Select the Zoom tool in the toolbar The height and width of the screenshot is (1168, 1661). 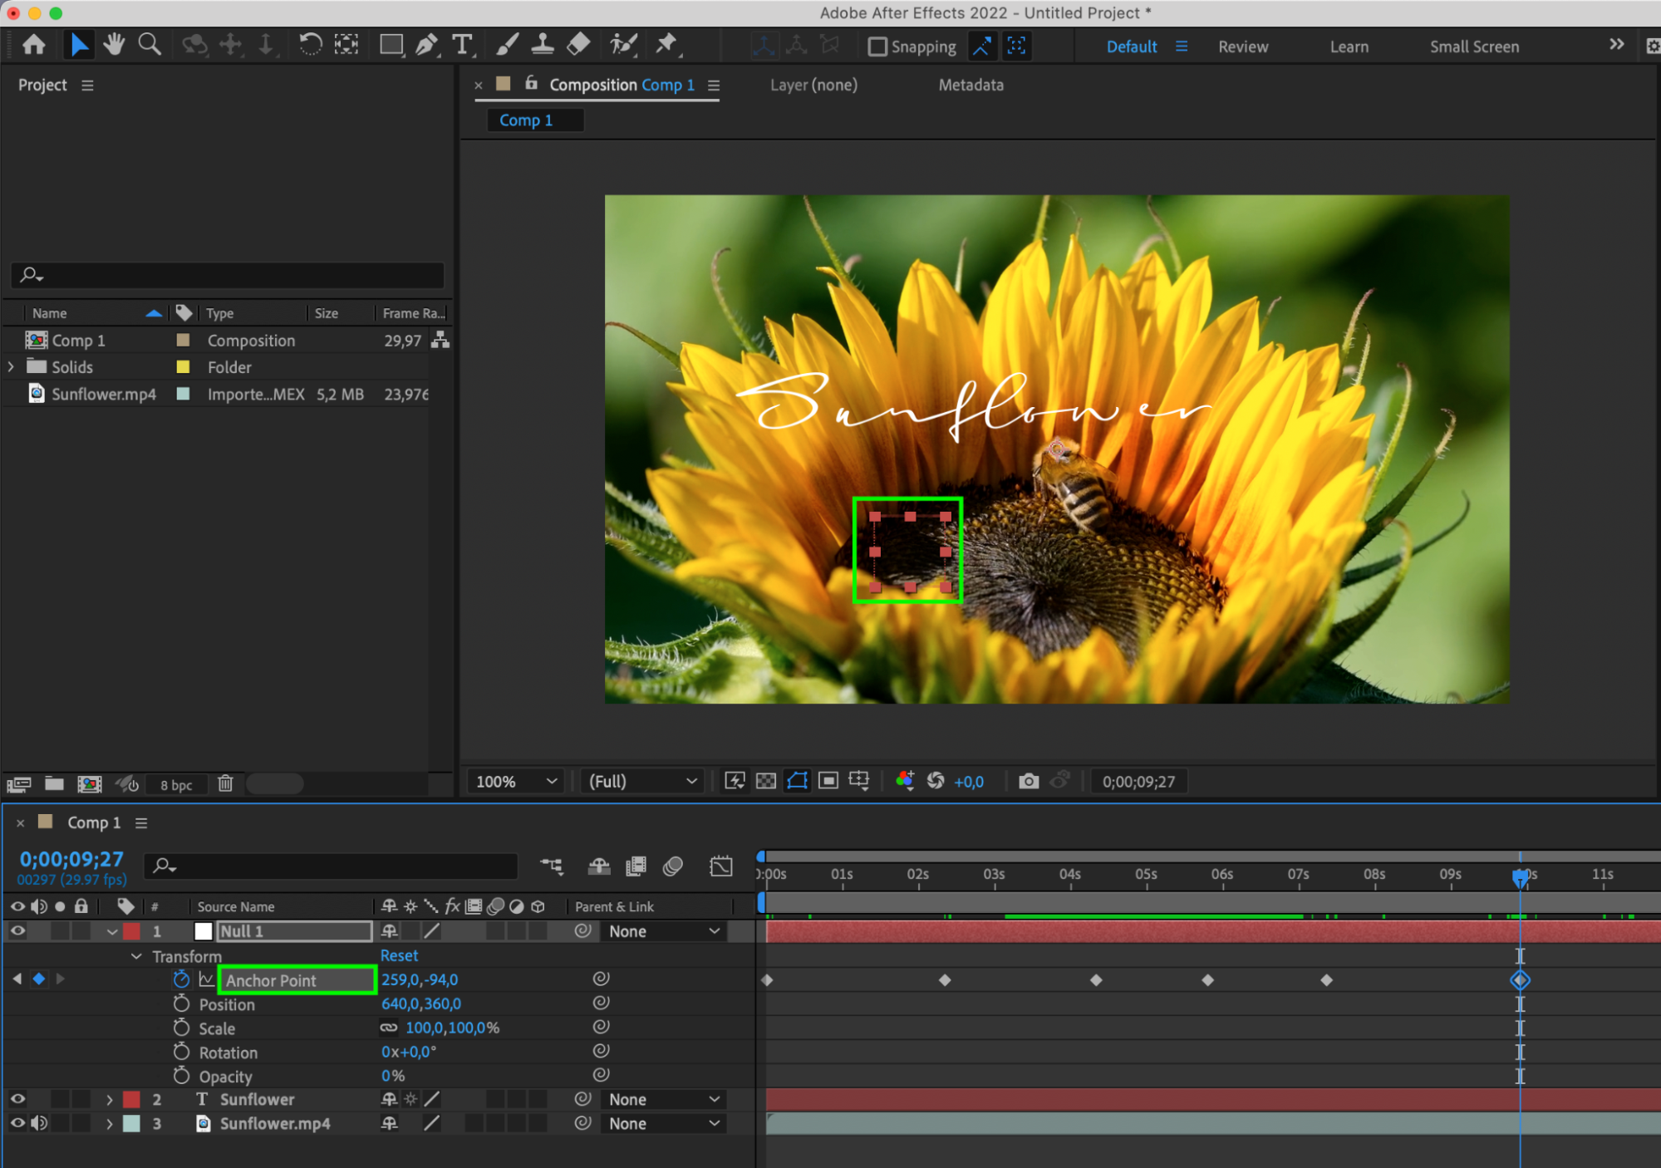click(150, 45)
